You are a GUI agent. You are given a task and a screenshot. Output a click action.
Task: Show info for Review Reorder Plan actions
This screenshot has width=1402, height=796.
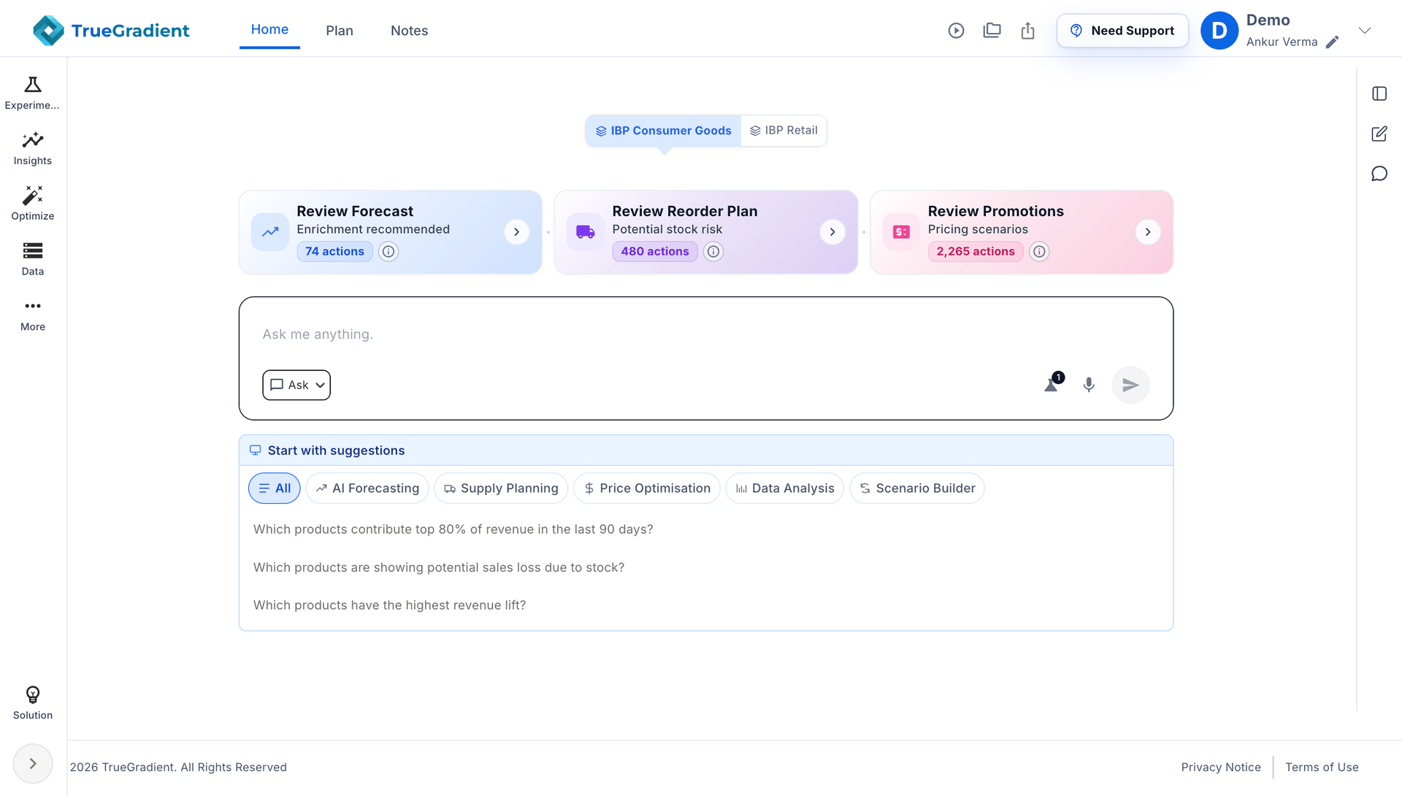coord(713,252)
